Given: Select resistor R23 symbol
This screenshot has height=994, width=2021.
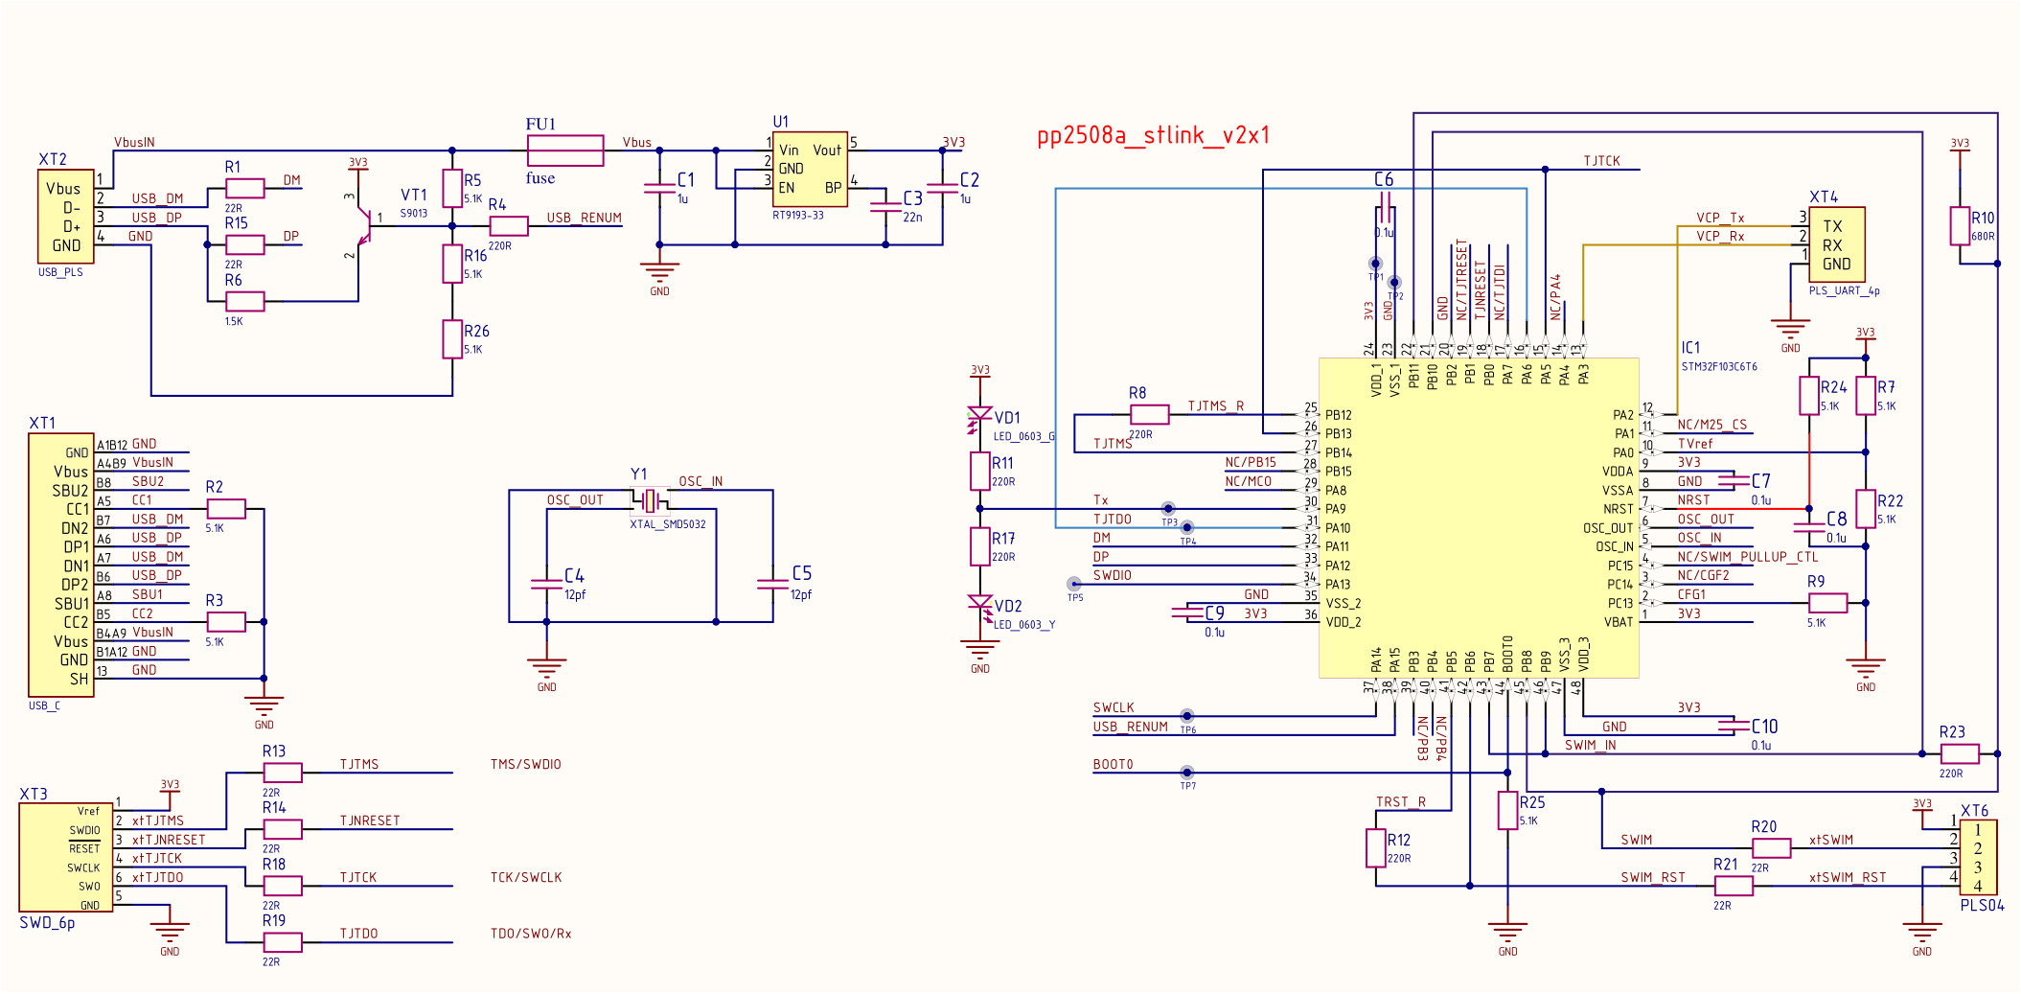Looking at the screenshot, I should tap(1959, 753).
